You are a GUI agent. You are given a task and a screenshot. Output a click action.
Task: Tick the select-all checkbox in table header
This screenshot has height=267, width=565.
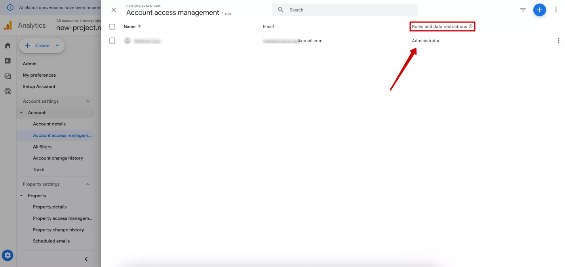[112, 26]
